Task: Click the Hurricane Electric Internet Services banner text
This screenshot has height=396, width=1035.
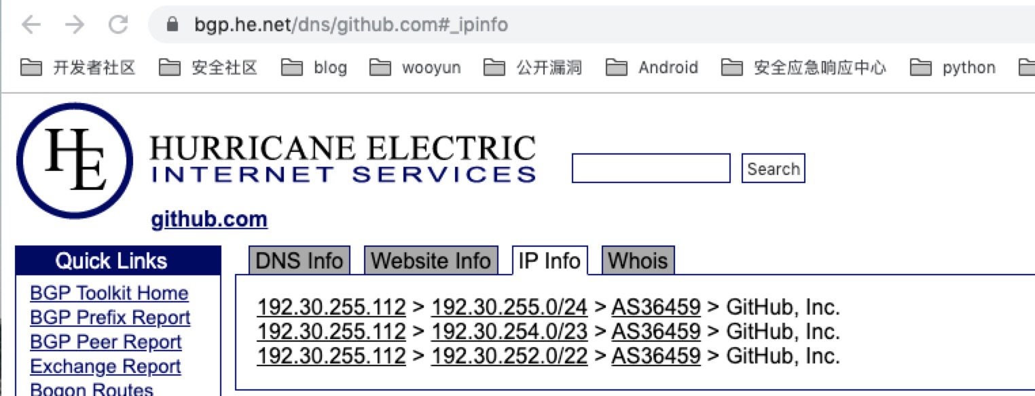Action: [x=343, y=159]
